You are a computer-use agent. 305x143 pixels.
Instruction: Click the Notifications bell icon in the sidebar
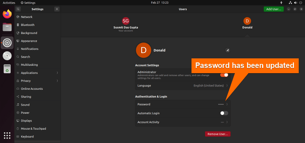[18, 49]
